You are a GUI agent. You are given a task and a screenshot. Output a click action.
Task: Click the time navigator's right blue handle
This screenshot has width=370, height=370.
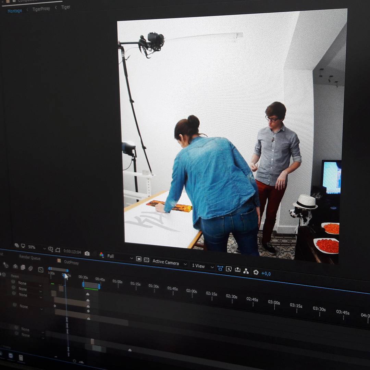(67, 270)
